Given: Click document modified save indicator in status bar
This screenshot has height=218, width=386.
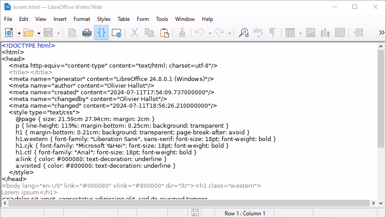Looking at the screenshot, I should (x=195, y=213).
